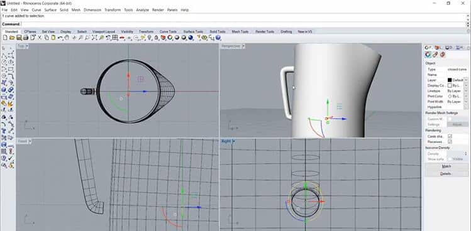Click the object Name field in Properties
This screenshot has height=231, width=471.
coord(458,75)
